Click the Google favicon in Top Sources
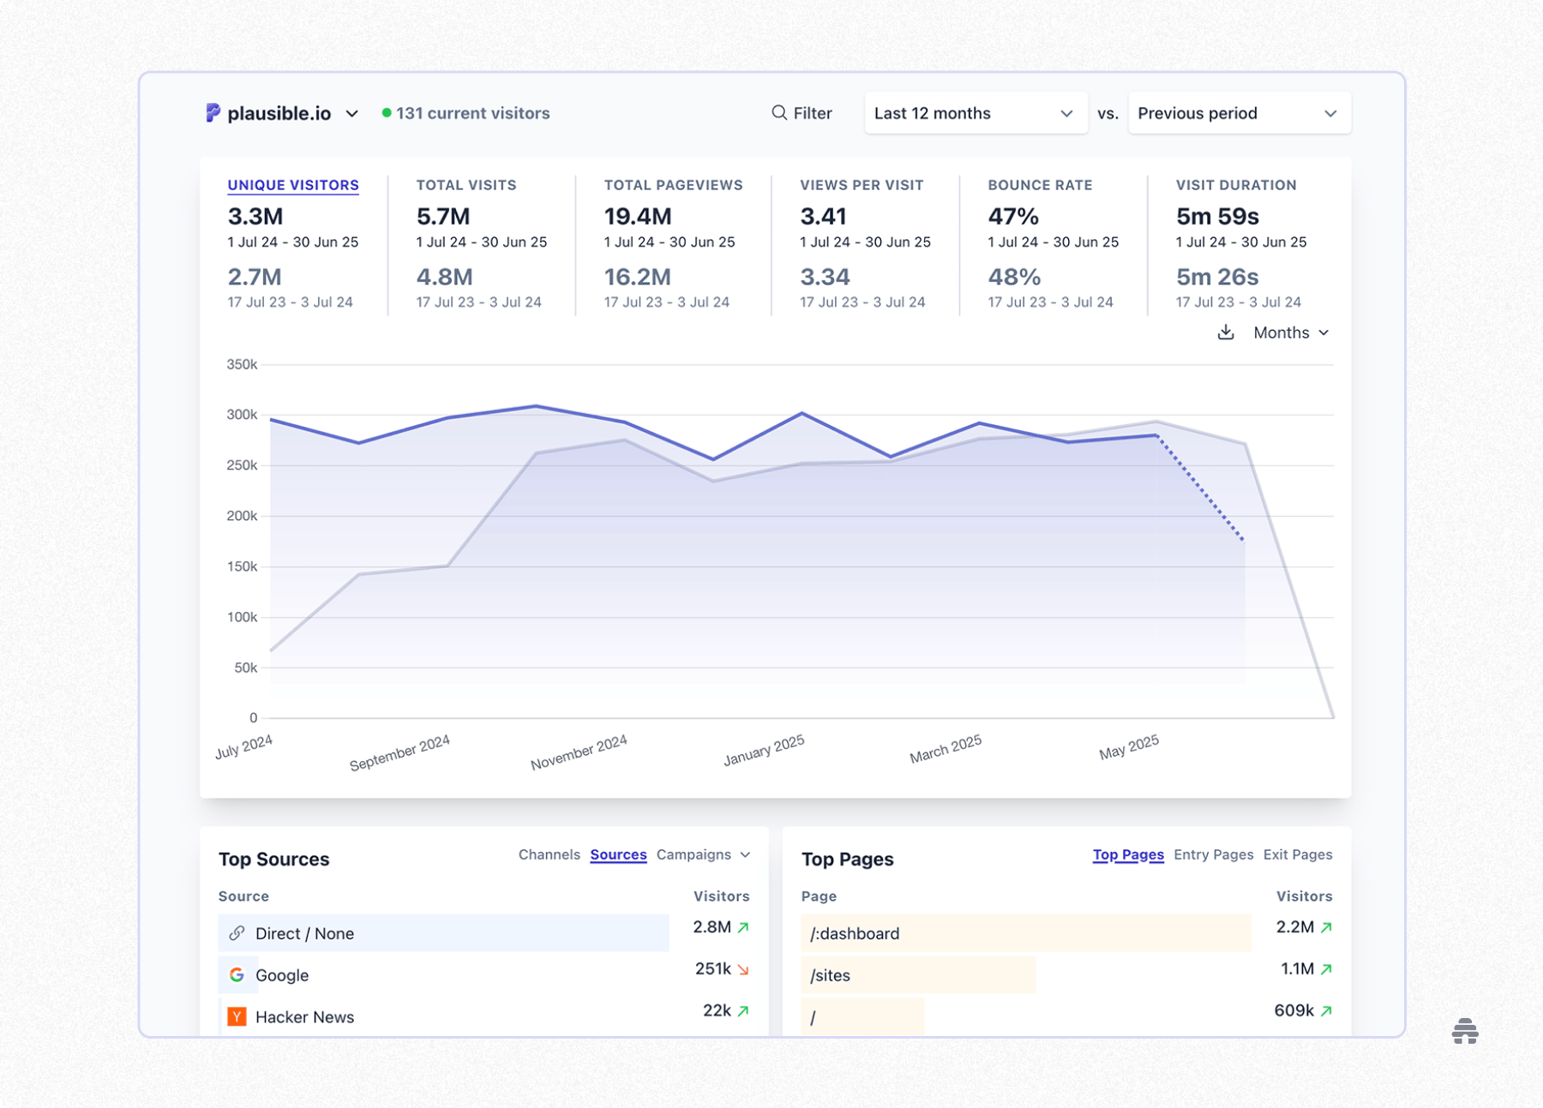Screen dimensions: 1543x1108 [237, 974]
